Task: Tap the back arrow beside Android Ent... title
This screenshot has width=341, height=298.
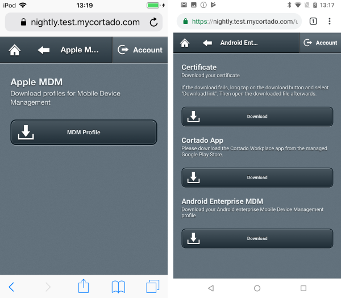Action: point(207,43)
